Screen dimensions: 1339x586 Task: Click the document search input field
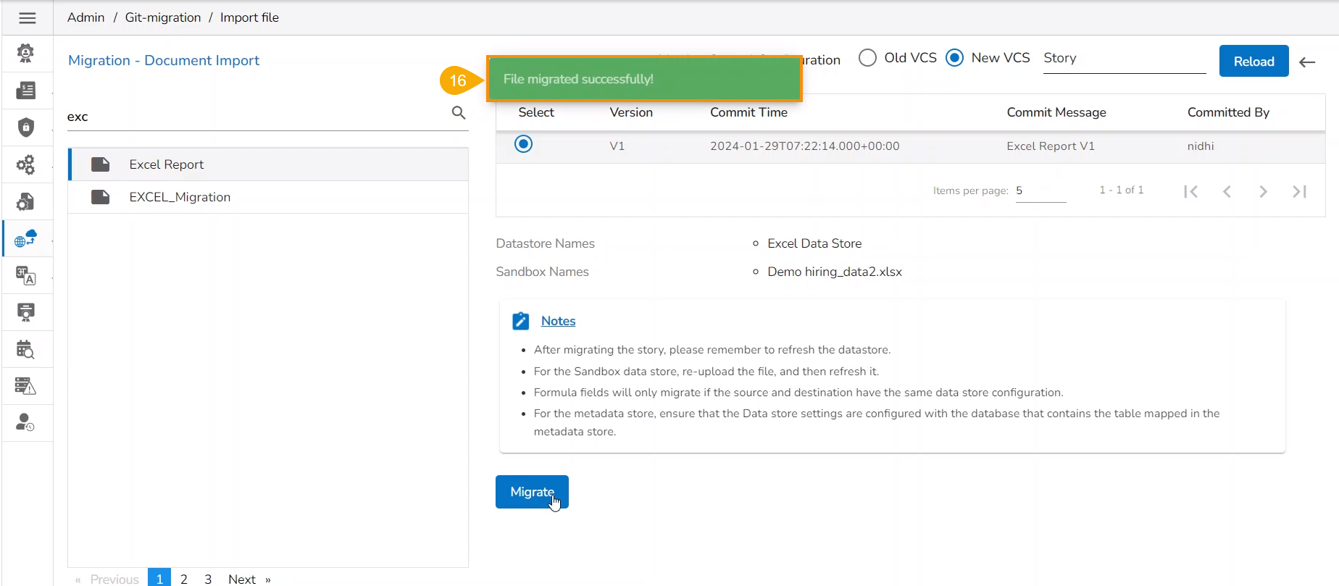tap(254, 117)
